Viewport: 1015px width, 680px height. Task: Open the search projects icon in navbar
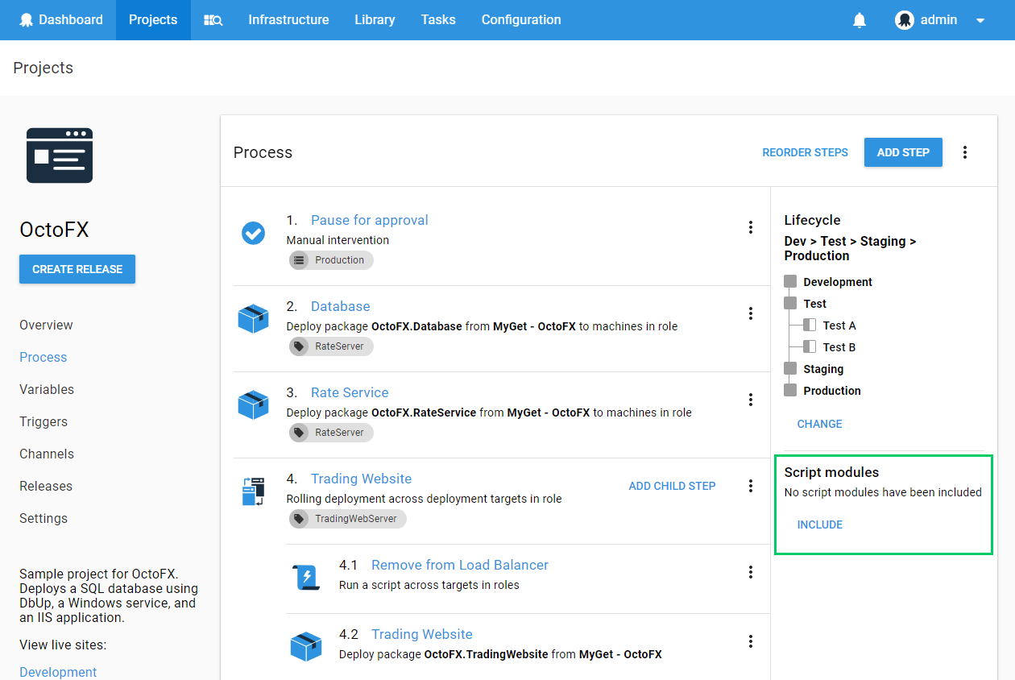point(213,20)
